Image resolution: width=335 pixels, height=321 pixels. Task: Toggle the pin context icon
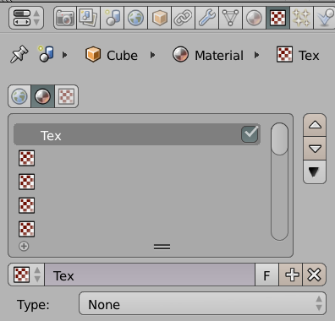tap(19, 54)
